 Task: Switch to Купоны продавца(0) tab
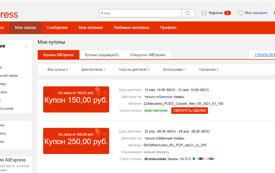[x=102, y=55]
